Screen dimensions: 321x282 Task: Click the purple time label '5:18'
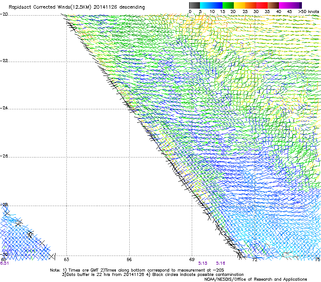pyautogui.click(x=220, y=263)
